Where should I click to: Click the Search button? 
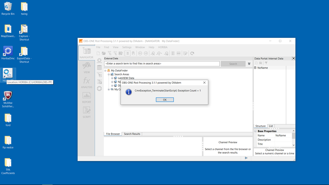233,64
